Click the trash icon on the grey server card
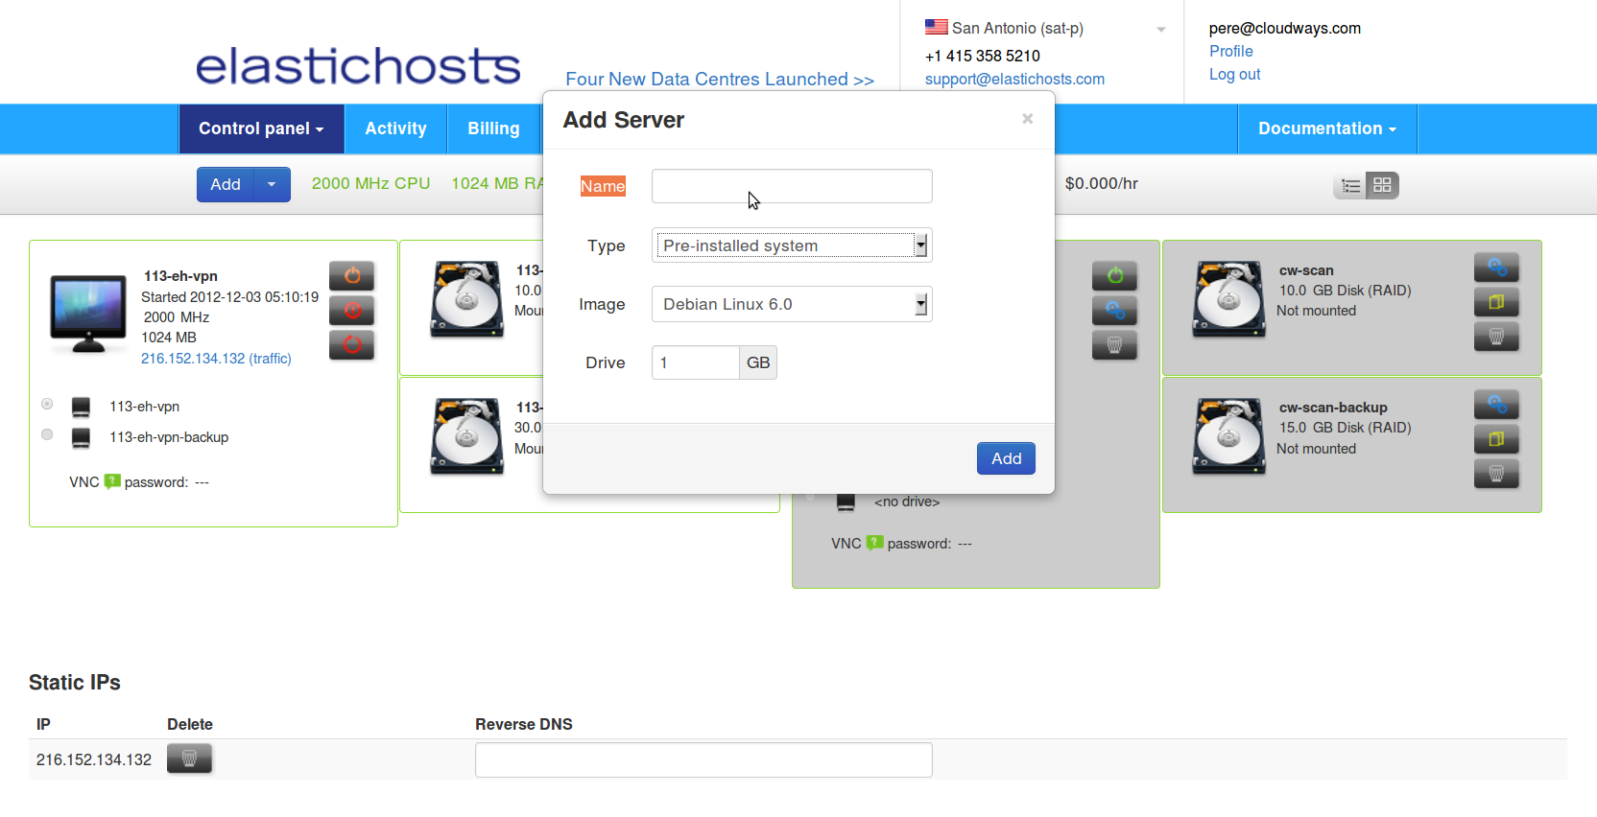This screenshot has height=817, width=1597. point(1114,345)
